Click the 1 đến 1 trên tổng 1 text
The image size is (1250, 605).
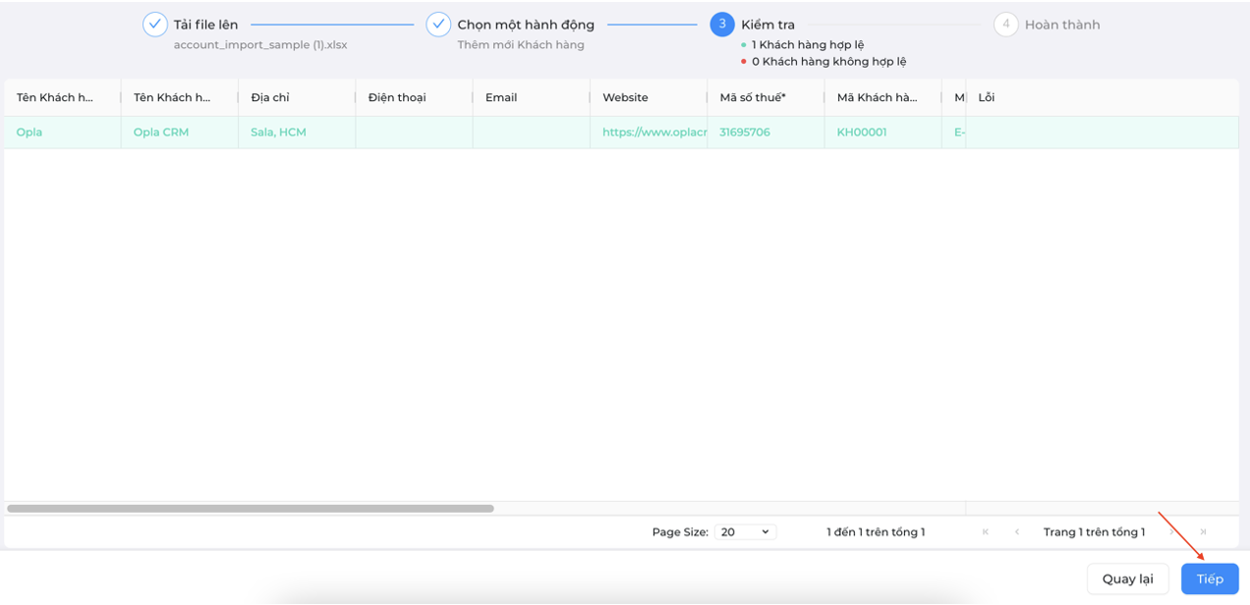tap(876, 531)
